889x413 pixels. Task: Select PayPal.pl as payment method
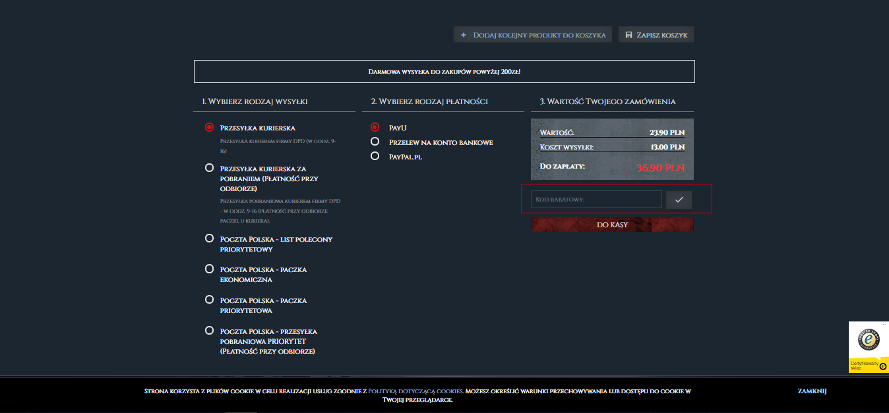pyautogui.click(x=375, y=156)
